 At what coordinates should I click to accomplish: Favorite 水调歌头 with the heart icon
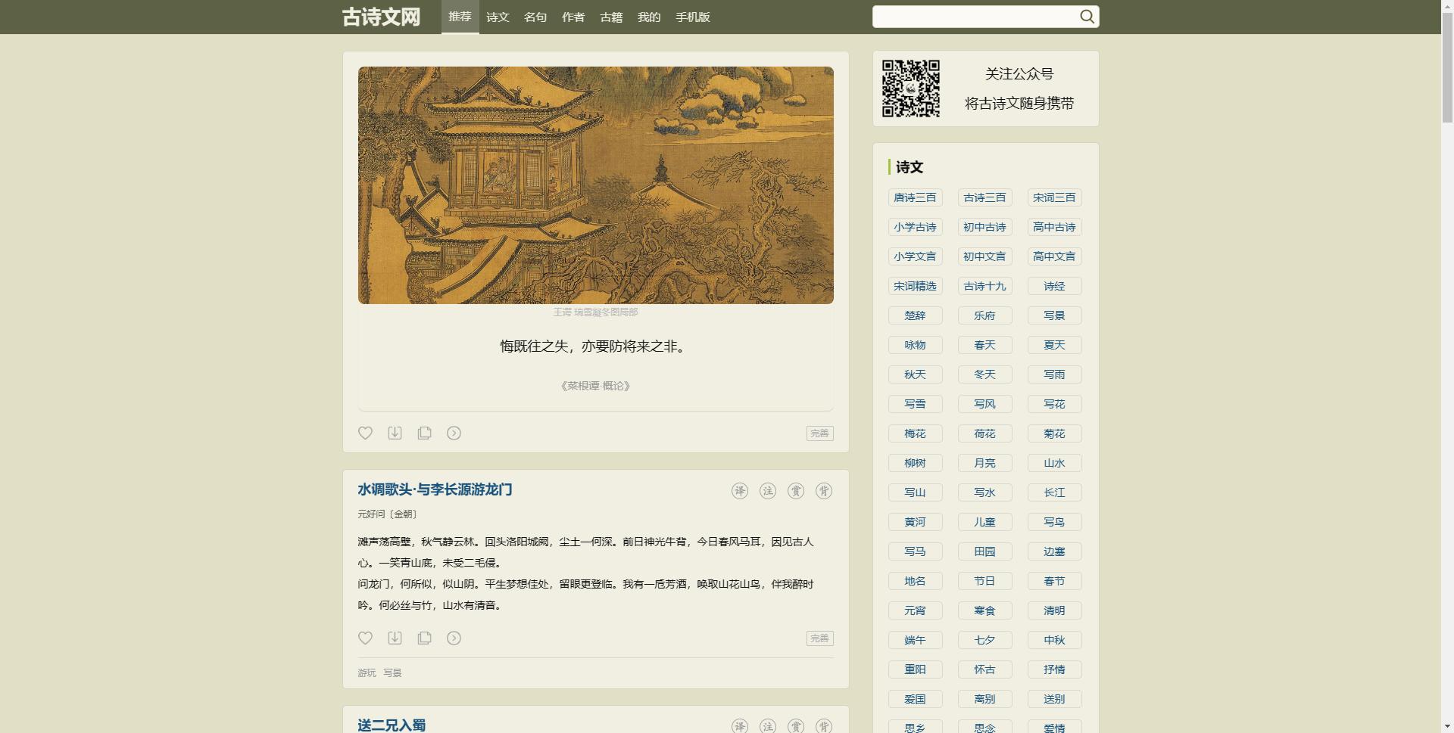click(366, 638)
